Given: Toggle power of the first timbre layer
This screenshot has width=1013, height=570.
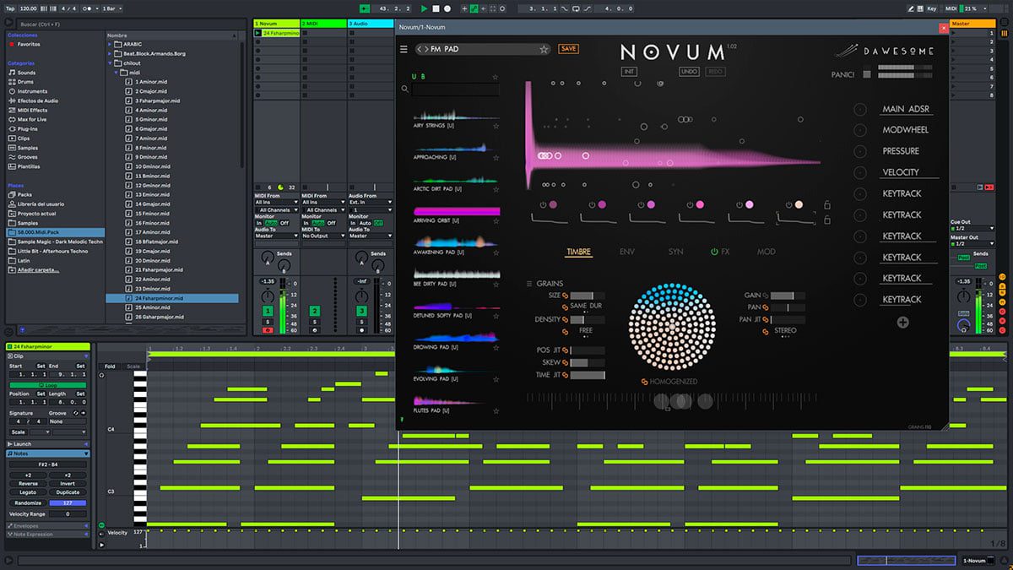Looking at the screenshot, I should (x=544, y=204).
